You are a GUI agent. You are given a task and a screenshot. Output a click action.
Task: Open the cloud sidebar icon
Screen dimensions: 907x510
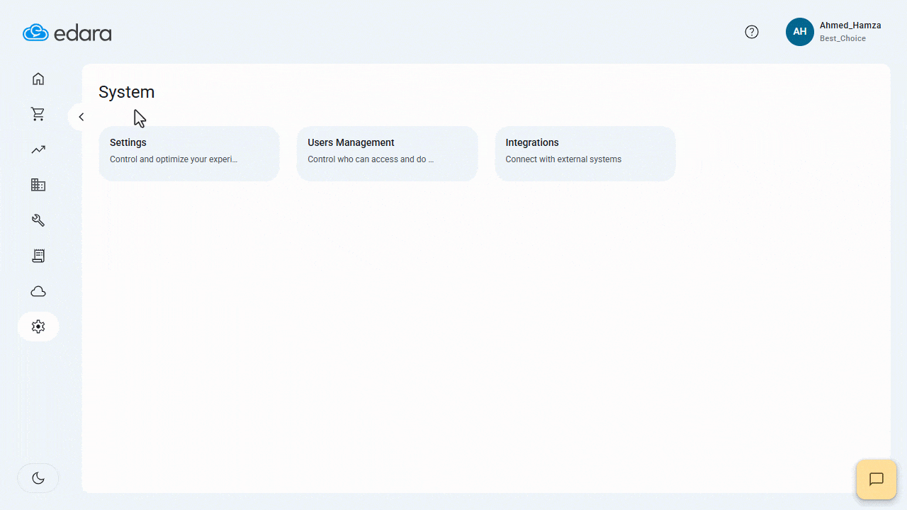[38, 291]
